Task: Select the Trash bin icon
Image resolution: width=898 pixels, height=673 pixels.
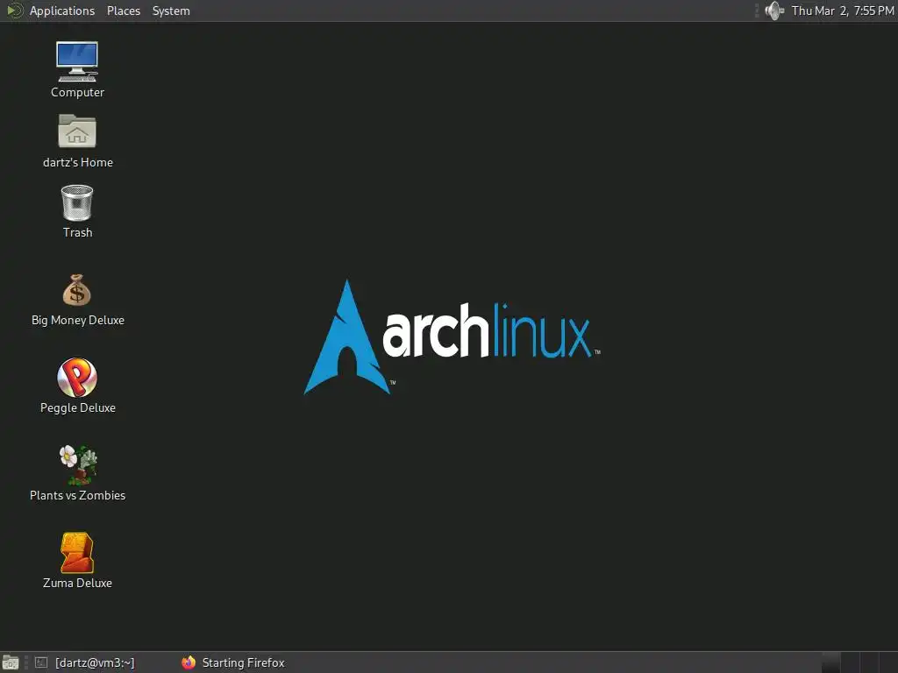Action: point(77,202)
